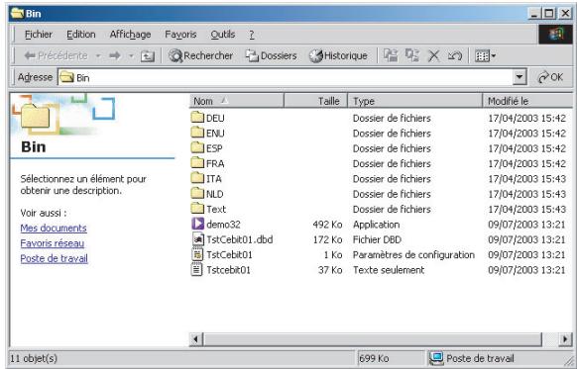
Task: Click the Fichier DBD type text
Action: (x=377, y=239)
